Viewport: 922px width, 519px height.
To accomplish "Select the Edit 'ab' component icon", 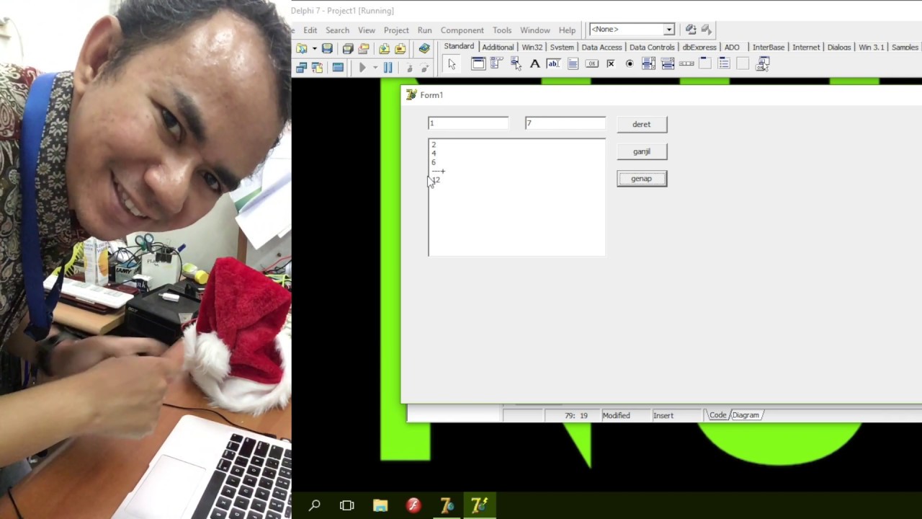I will (553, 63).
